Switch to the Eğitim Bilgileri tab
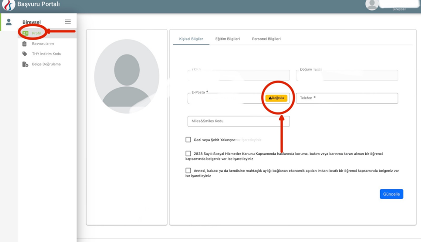This screenshot has height=242, width=421. (x=227, y=39)
